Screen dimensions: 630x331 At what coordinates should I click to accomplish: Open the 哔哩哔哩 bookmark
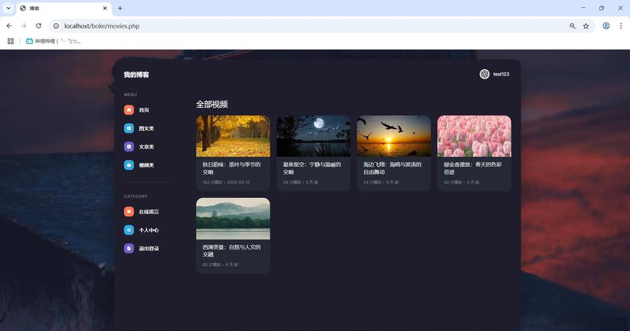click(54, 41)
